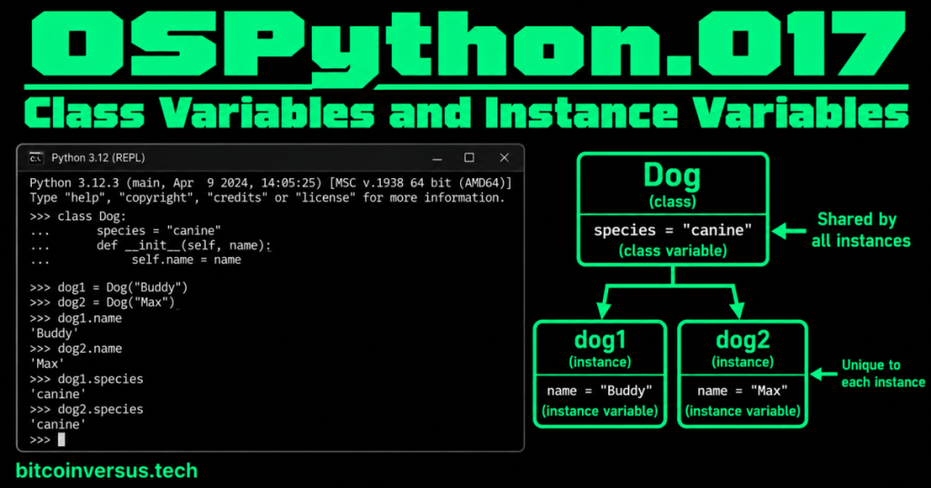
Task: Click the ">>> dog1.species" command
Action: click(x=86, y=379)
